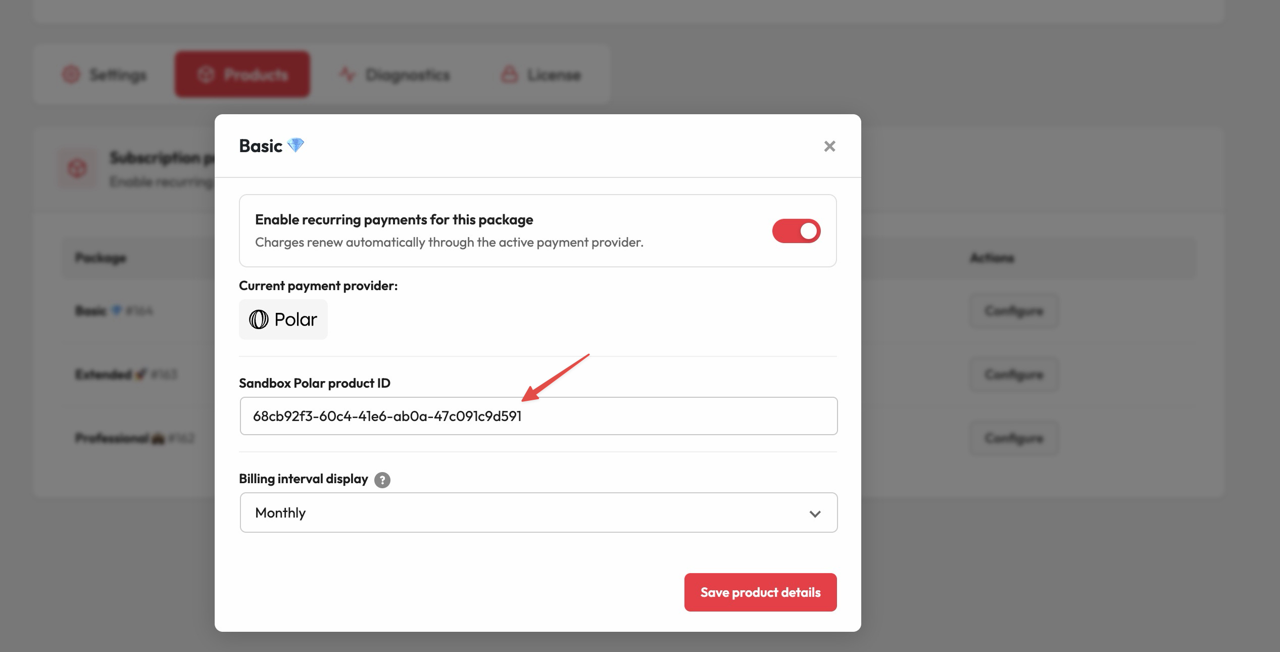Open the Products tab
Image resolution: width=1280 pixels, height=652 pixels.
point(242,74)
